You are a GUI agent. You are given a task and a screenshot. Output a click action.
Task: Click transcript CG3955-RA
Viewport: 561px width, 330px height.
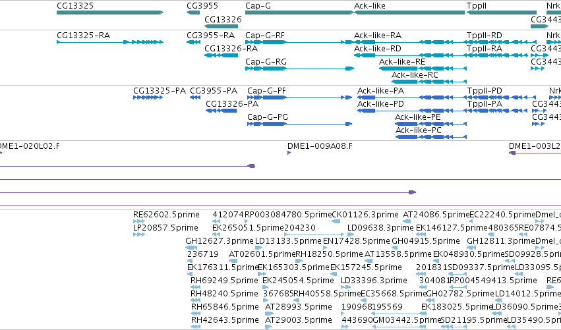(x=210, y=36)
